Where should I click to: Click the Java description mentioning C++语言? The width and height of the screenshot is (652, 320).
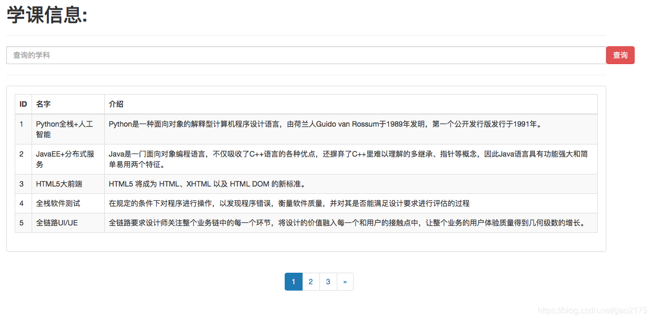(x=351, y=159)
